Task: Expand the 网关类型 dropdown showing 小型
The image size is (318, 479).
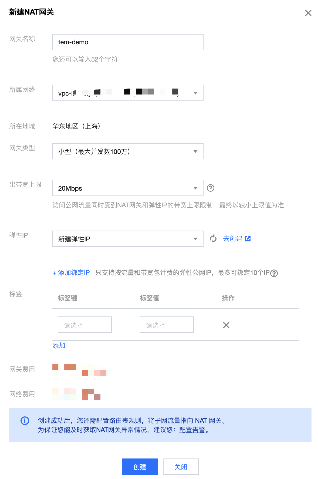Action: [128, 151]
